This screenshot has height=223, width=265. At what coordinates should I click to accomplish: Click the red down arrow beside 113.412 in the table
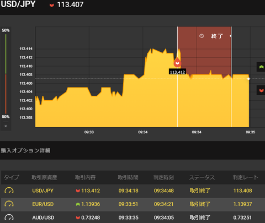[x=78, y=191]
